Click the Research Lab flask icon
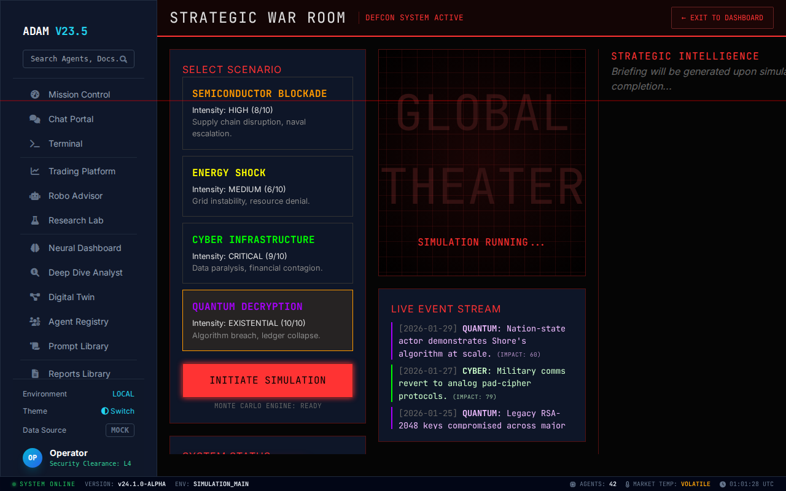The width and height of the screenshot is (786, 491). pyautogui.click(x=35, y=220)
